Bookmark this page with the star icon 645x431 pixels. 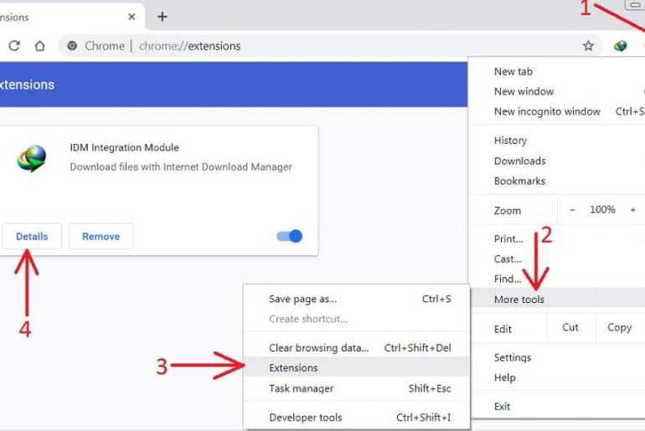[588, 45]
